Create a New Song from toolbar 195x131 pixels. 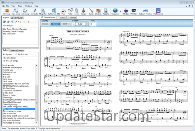point(16,12)
